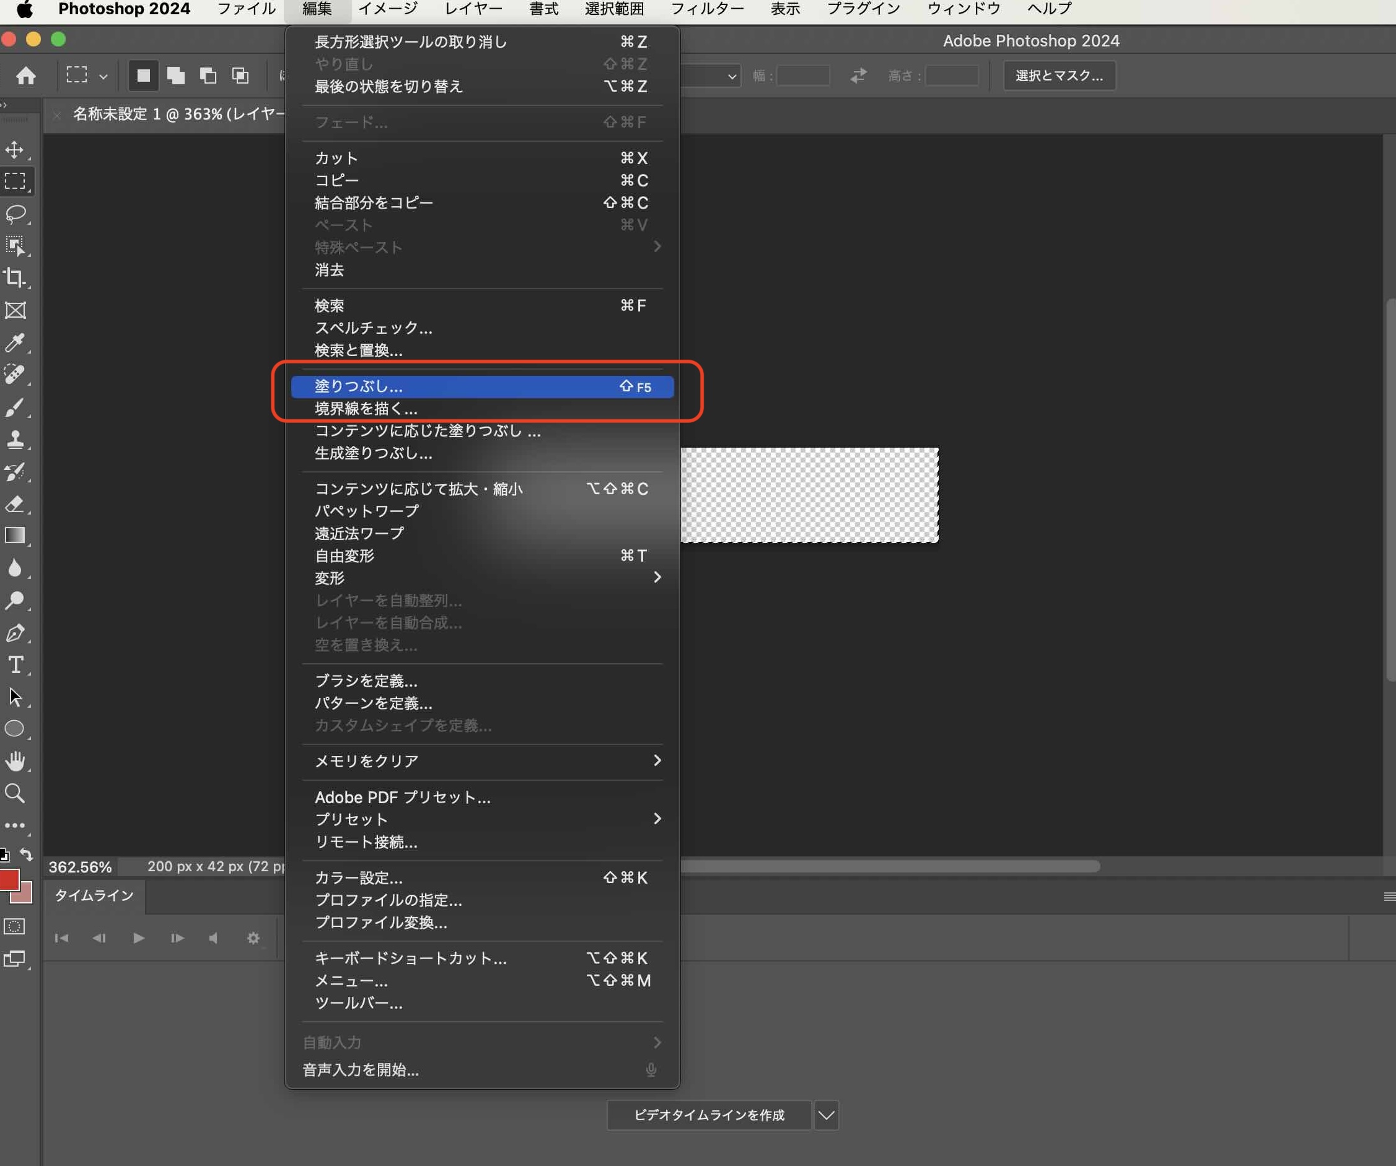Image resolution: width=1396 pixels, height=1166 pixels.
Task: Expand the メモリをクリア submenu
Action: pyautogui.click(x=482, y=762)
